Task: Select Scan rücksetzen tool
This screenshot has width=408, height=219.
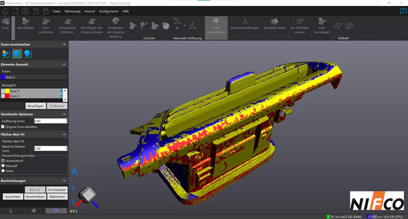Action: (x=46, y=22)
